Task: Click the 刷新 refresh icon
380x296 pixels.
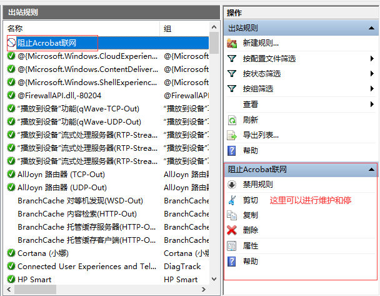Action: pyautogui.click(x=232, y=120)
